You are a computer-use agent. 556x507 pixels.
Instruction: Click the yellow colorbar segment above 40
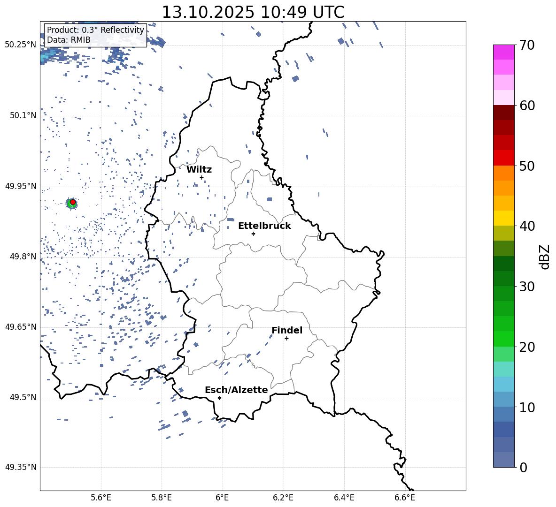(x=504, y=218)
